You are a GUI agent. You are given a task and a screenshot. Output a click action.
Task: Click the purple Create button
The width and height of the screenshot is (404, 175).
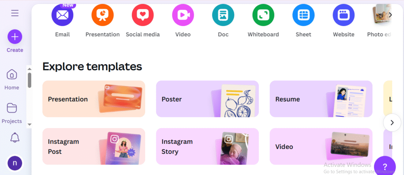coord(15,37)
